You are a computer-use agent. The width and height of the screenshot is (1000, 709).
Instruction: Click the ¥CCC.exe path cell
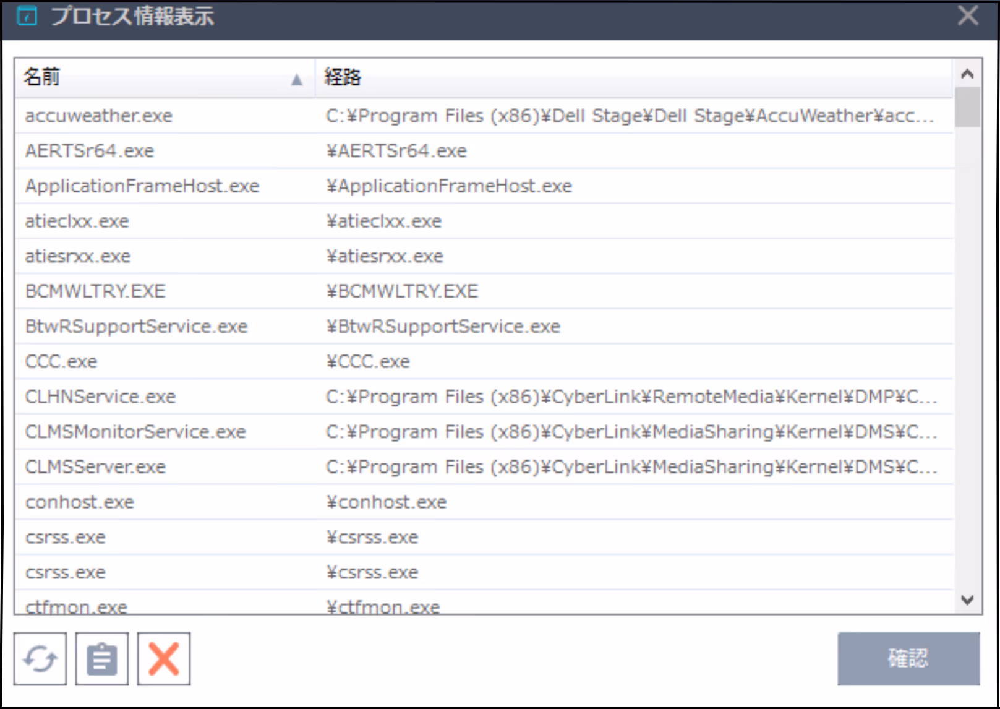click(x=635, y=362)
